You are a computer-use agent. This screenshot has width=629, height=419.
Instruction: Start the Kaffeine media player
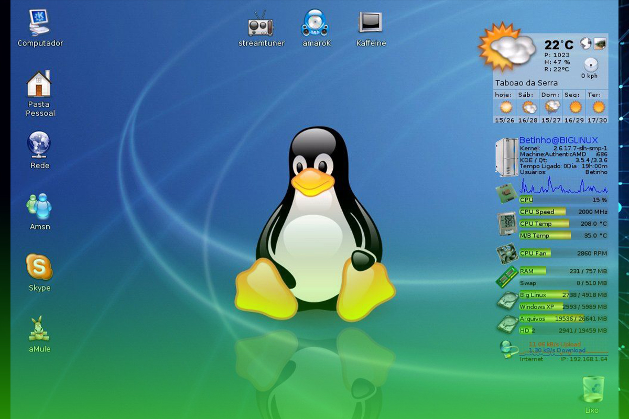[371, 22]
